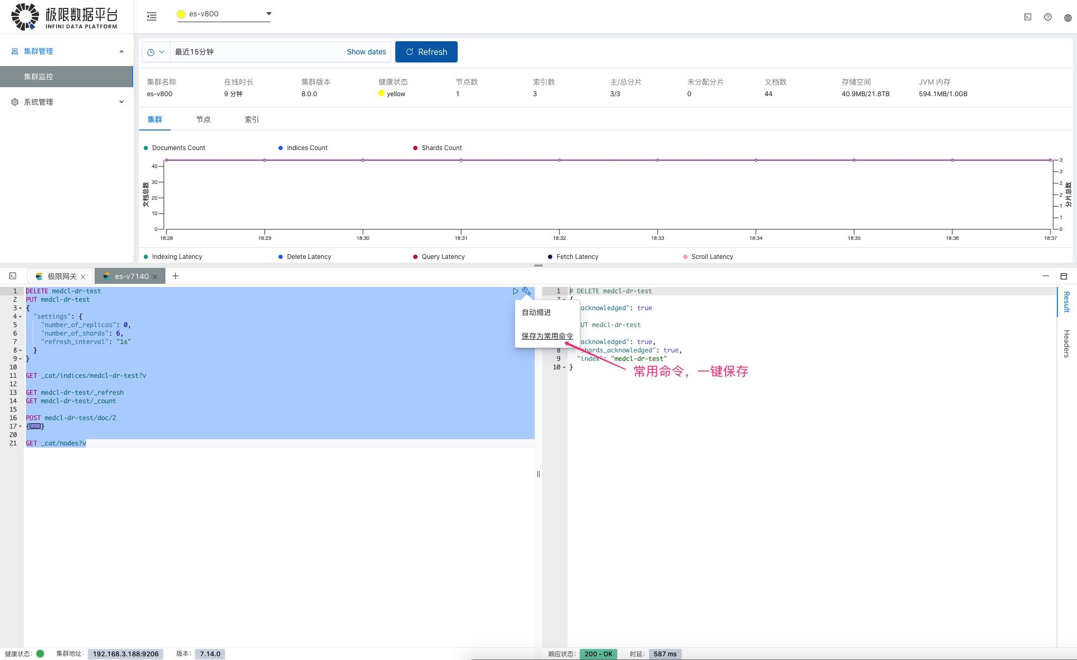Click the horizontal console resize handle
The image size is (1077, 660).
tap(538, 265)
